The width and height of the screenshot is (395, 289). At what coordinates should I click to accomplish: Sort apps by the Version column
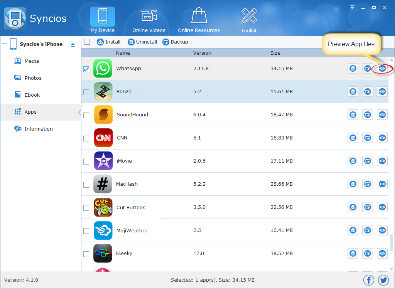(202, 53)
